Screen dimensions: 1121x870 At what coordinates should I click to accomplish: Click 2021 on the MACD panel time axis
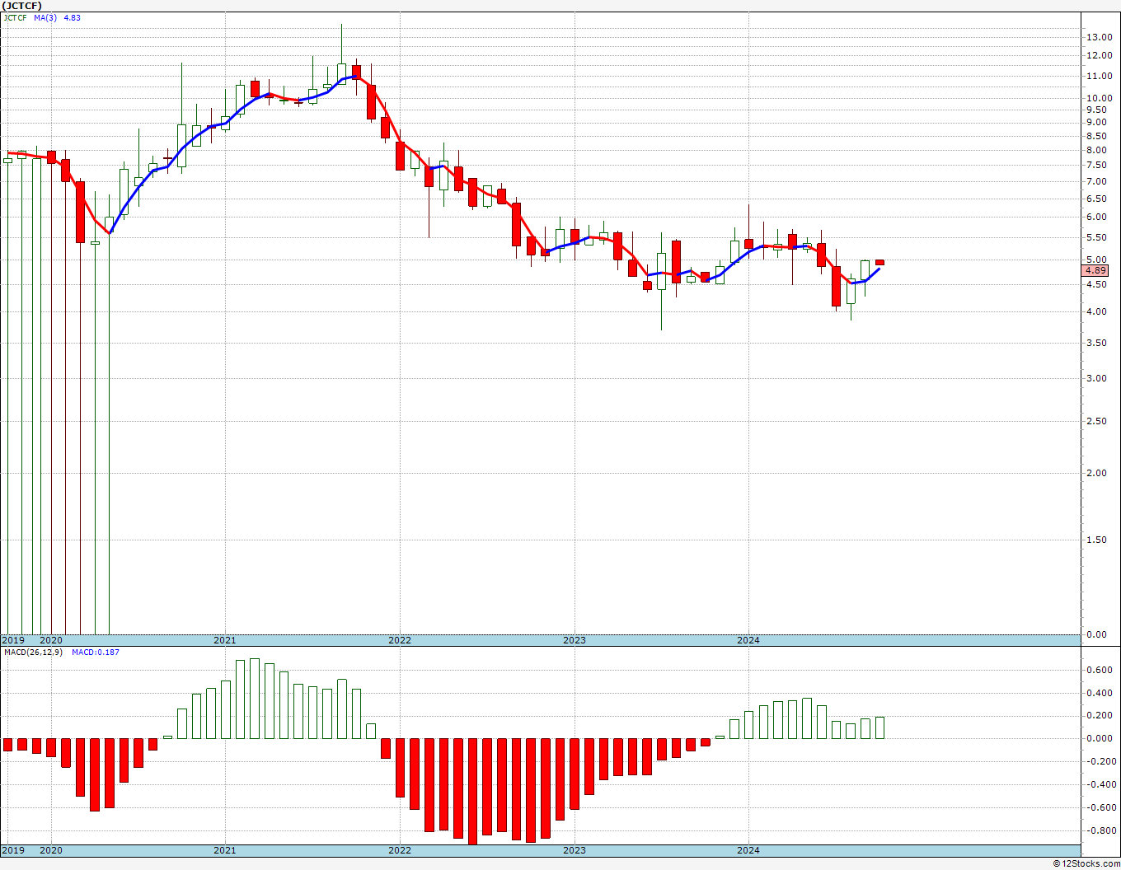(x=225, y=850)
